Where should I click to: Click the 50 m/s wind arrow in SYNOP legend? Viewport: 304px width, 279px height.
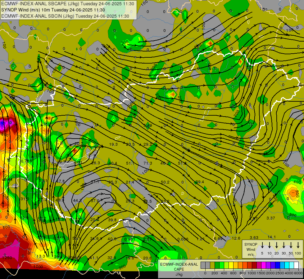(291, 245)
